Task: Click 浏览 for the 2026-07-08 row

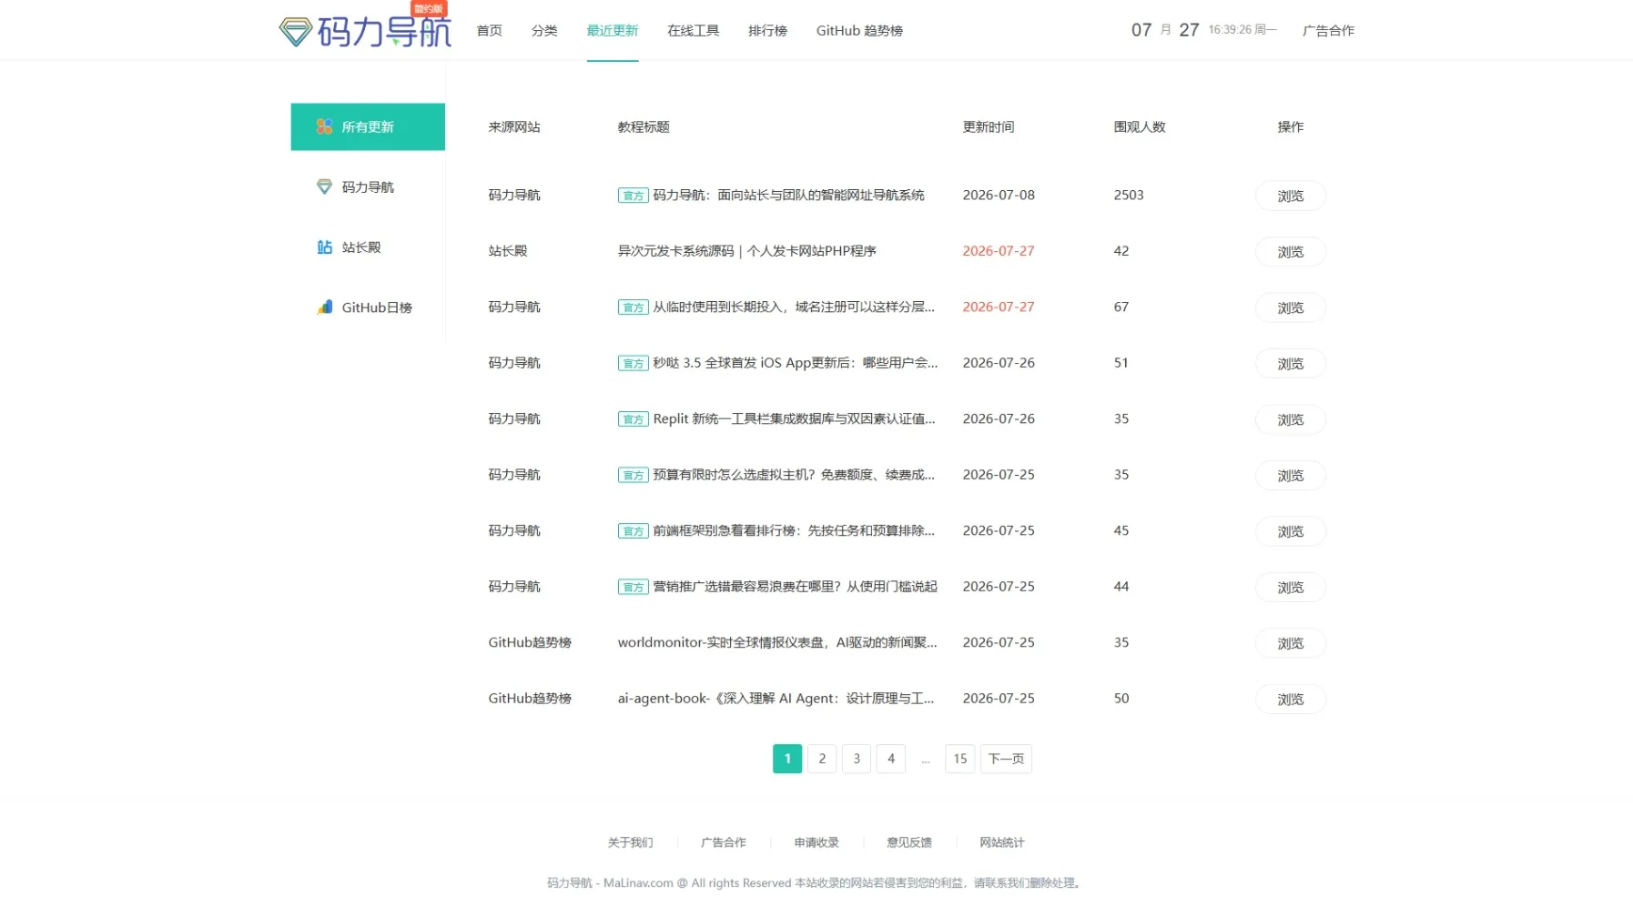Action: pyautogui.click(x=1290, y=196)
